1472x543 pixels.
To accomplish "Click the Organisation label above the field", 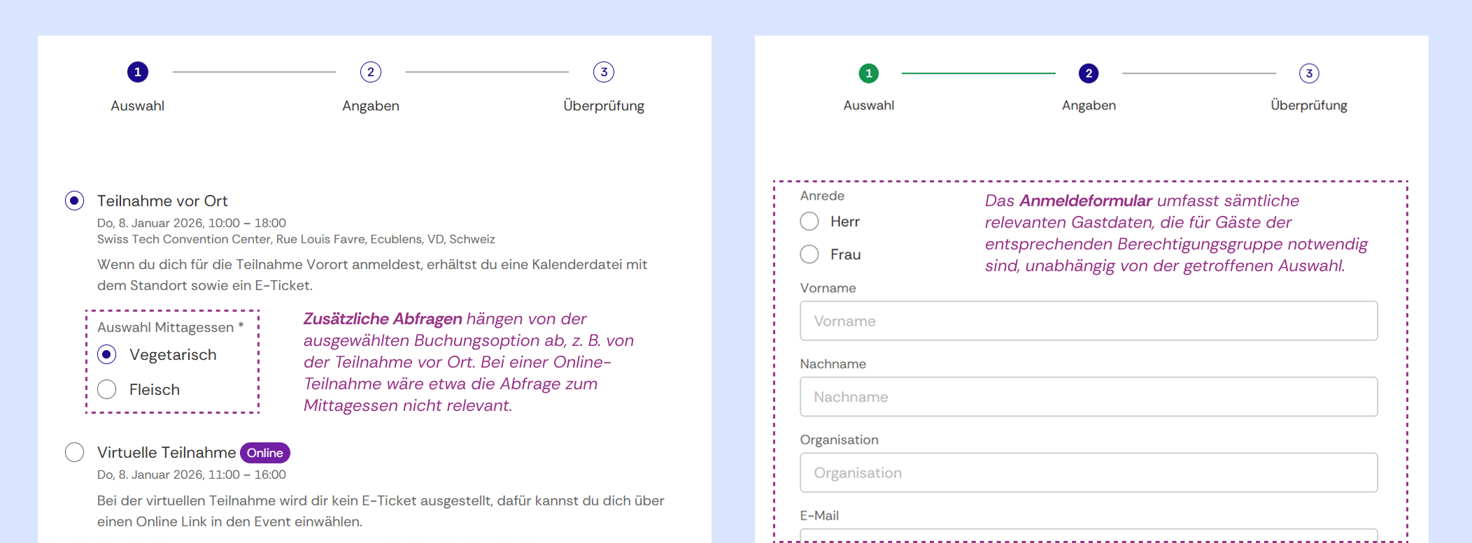I will pos(839,440).
